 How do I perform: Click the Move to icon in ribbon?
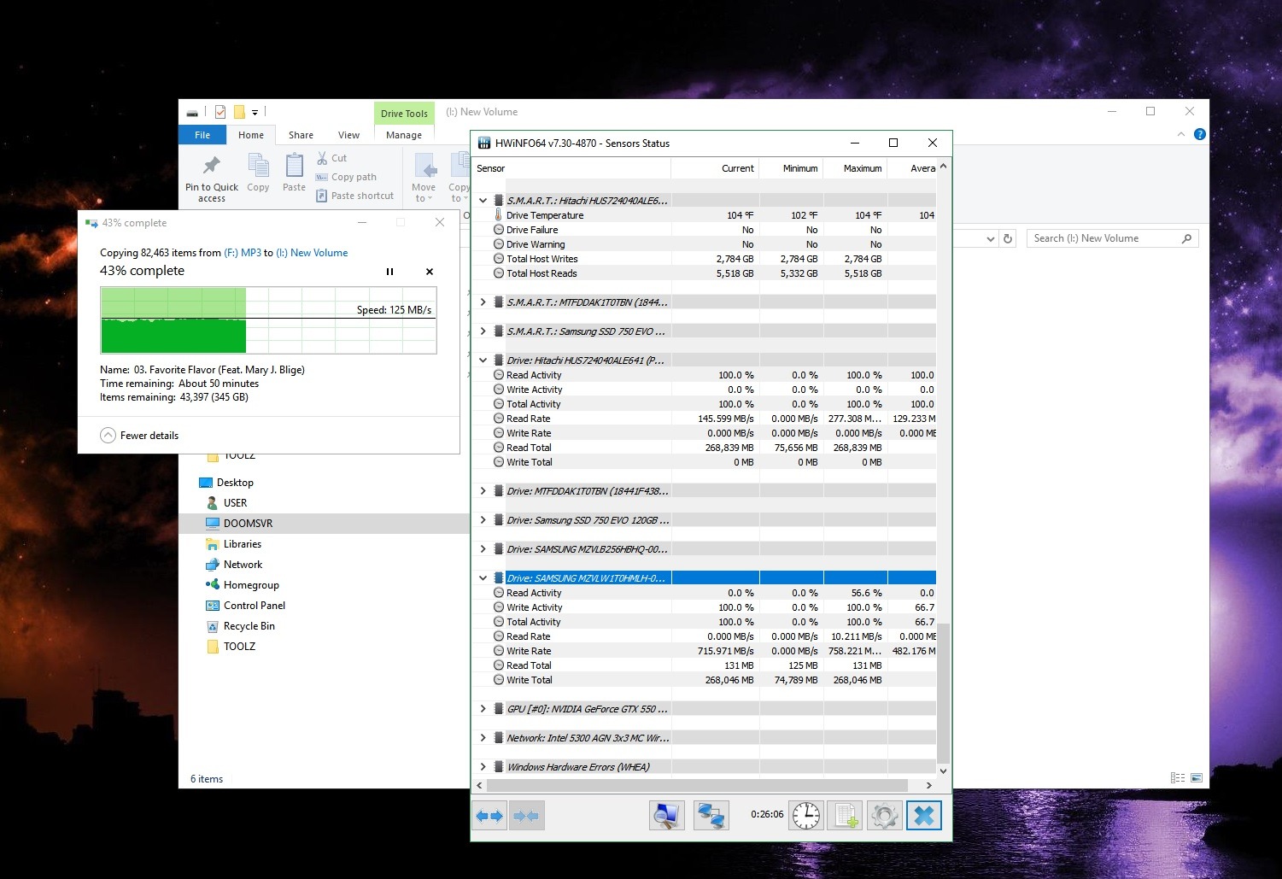(424, 178)
